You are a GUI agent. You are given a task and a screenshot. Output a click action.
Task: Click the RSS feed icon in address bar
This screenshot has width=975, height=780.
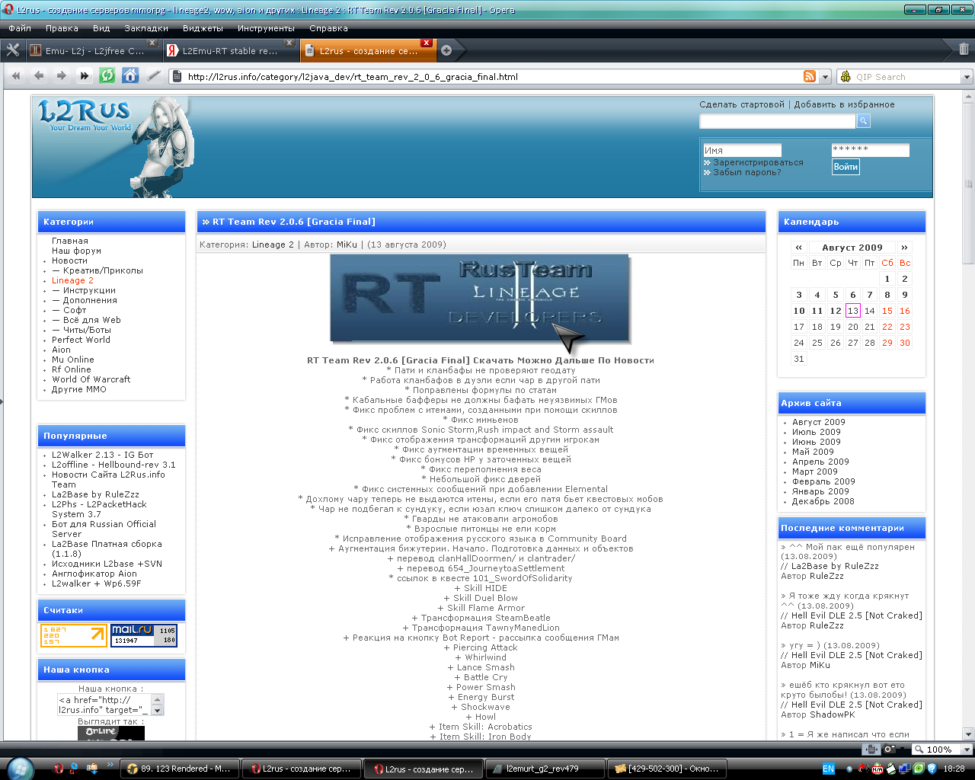tap(810, 76)
